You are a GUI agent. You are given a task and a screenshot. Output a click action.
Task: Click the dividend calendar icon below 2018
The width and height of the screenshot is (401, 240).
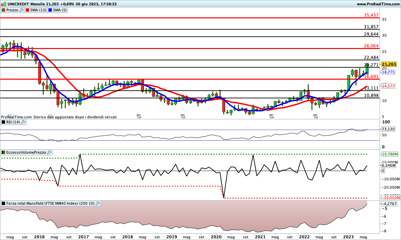pos(139,116)
